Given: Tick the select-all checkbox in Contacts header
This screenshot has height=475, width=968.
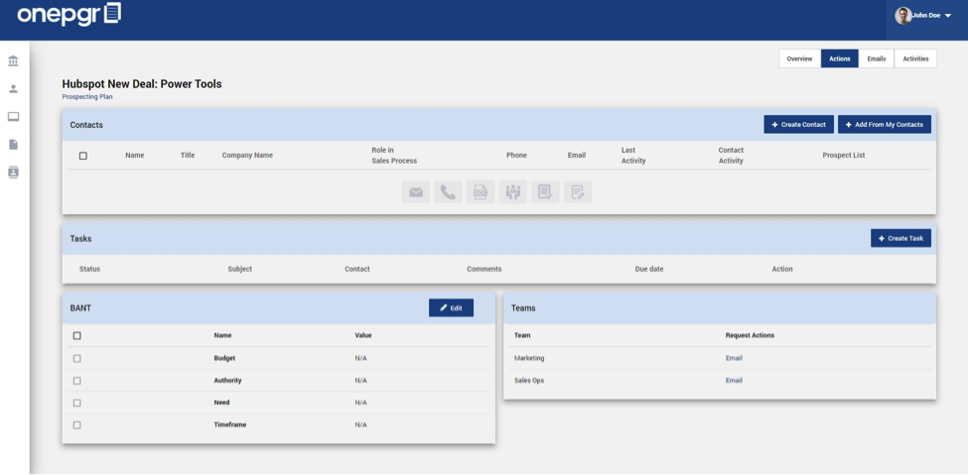Looking at the screenshot, I should [x=83, y=156].
